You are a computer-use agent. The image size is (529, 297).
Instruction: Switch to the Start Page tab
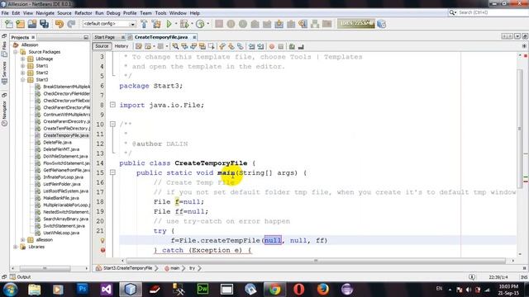(x=105, y=37)
